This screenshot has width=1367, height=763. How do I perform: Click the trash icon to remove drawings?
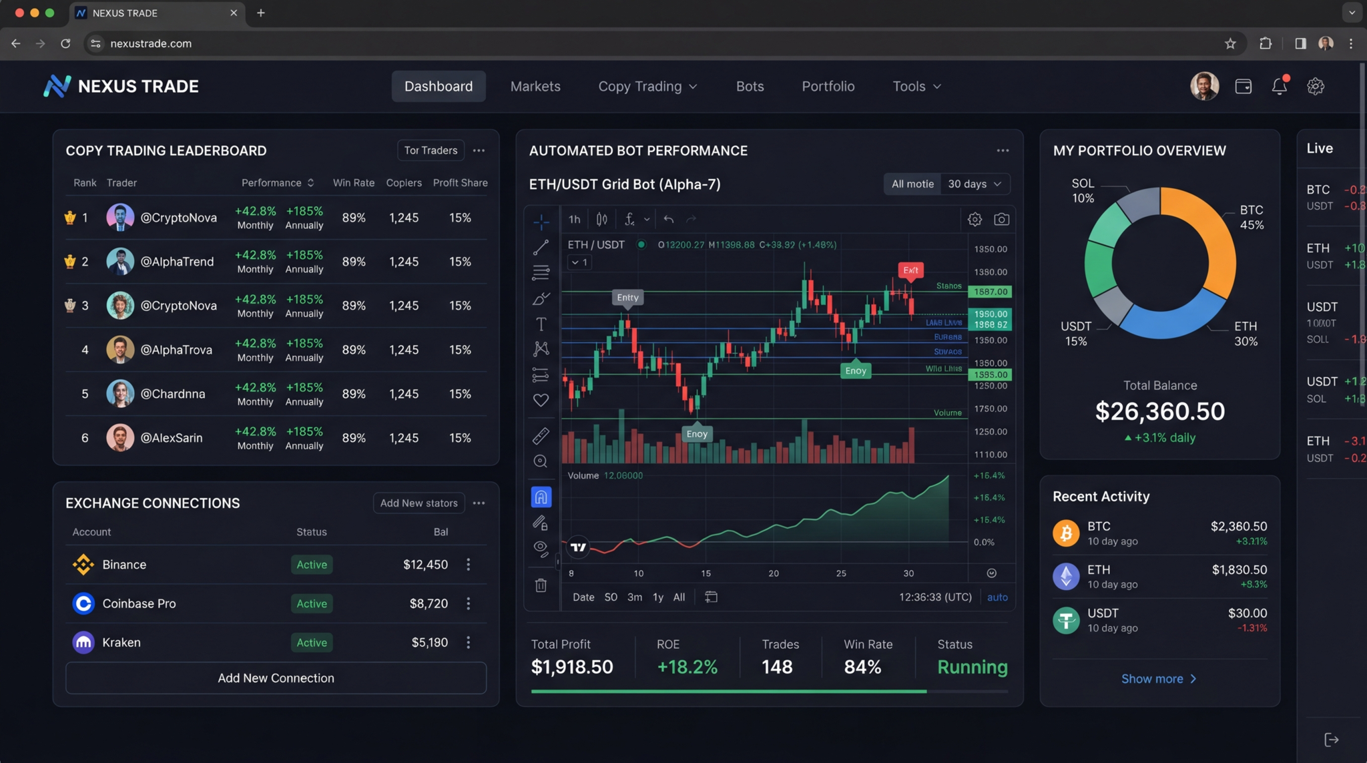541,585
